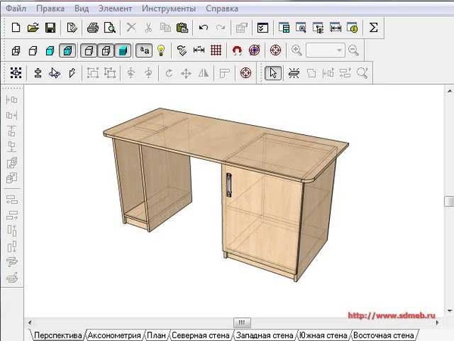Click the pencil edit tool icon
The image size is (454, 341).
point(72,73)
